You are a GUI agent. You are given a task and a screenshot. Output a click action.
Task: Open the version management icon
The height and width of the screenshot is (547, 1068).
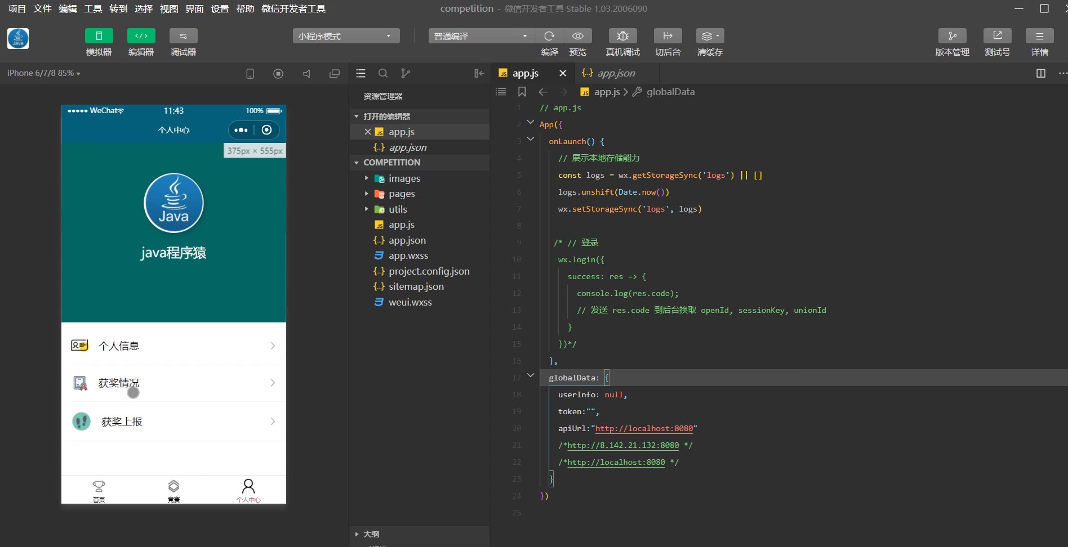952,36
